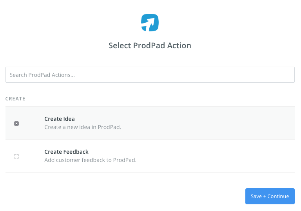301x211 pixels.
Task: Click the CREATE section label
Action: tap(15, 99)
